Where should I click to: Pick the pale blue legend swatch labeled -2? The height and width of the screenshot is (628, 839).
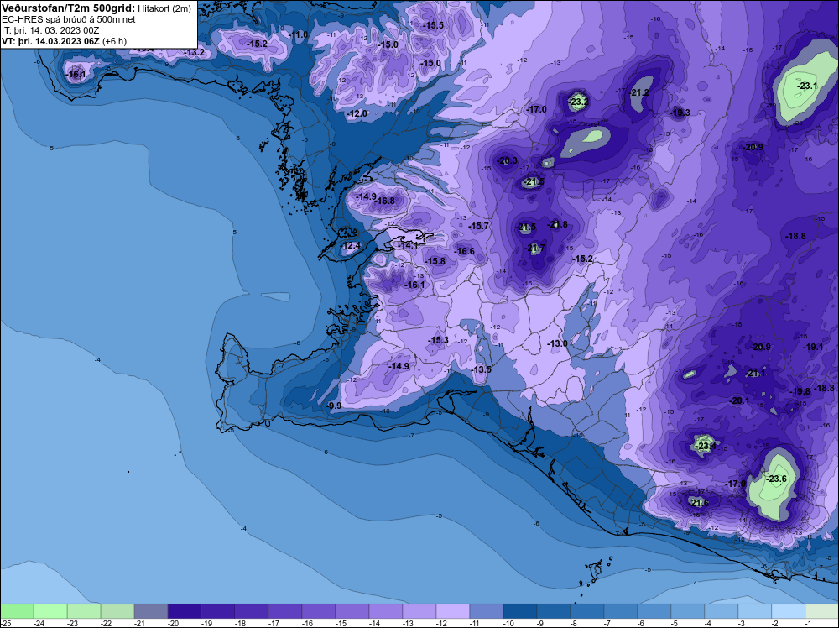pyautogui.click(x=788, y=611)
